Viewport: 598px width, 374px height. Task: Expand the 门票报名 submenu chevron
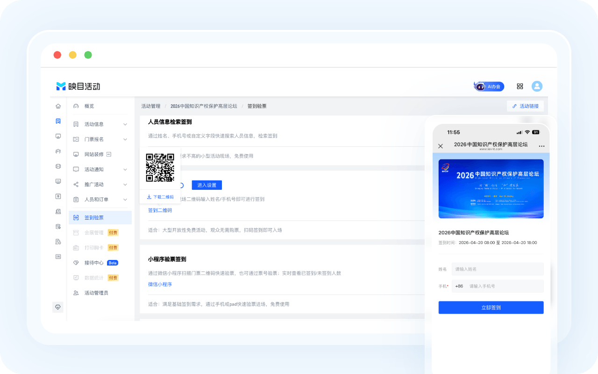point(125,139)
